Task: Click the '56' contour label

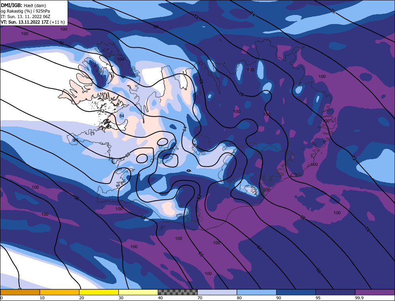Action: pyautogui.click(x=77, y=198)
